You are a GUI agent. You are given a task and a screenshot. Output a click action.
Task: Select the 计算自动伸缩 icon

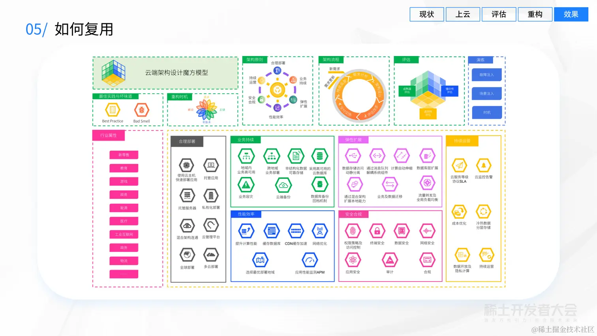pos(402,156)
